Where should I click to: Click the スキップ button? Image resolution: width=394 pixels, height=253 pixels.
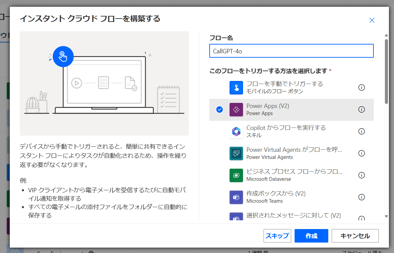(277, 236)
